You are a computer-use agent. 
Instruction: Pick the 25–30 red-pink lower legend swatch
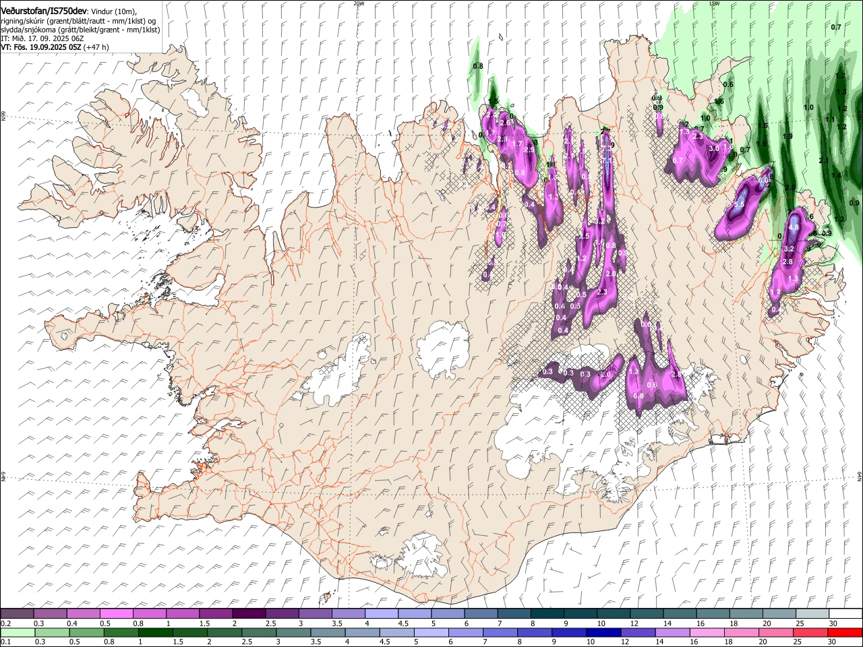(810, 632)
